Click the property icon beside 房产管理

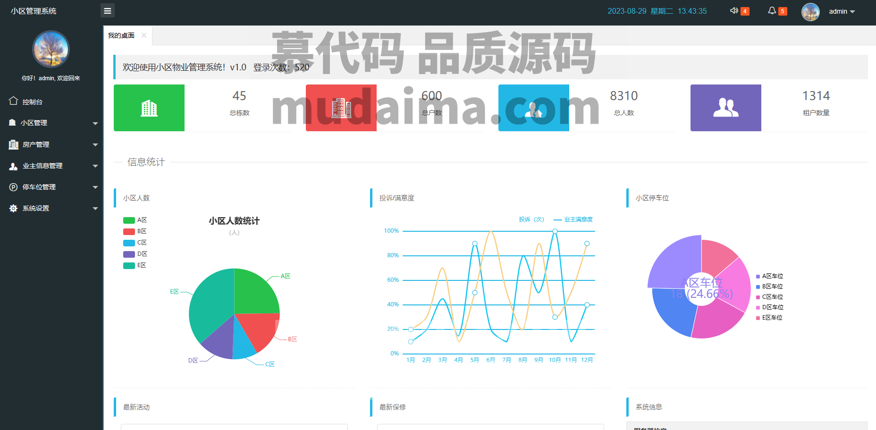[13, 144]
